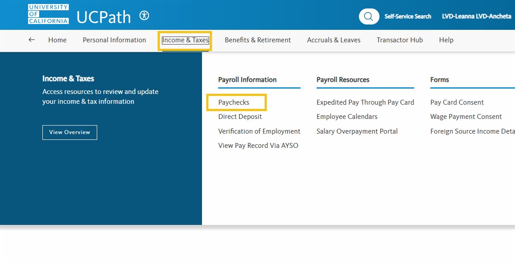Click the Self-Service Search label
This screenshot has width=515, height=265.
(x=408, y=16)
